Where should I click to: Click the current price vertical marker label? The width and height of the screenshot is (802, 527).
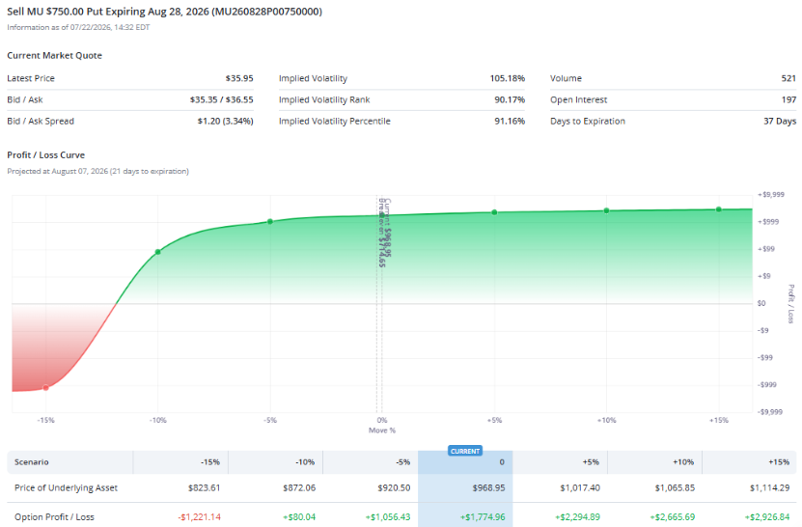pos(388,228)
